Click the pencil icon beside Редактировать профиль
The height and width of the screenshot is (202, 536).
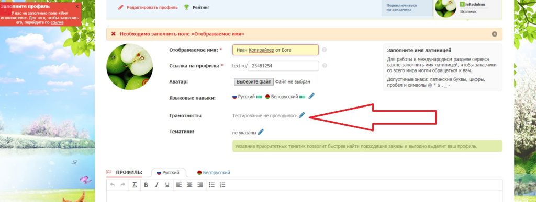(x=121, y=7)
